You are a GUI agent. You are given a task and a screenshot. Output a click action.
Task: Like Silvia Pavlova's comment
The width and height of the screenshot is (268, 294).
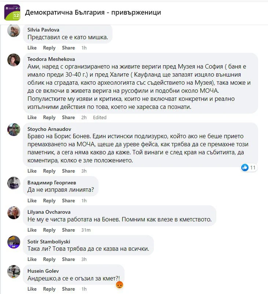pos(32,48)
